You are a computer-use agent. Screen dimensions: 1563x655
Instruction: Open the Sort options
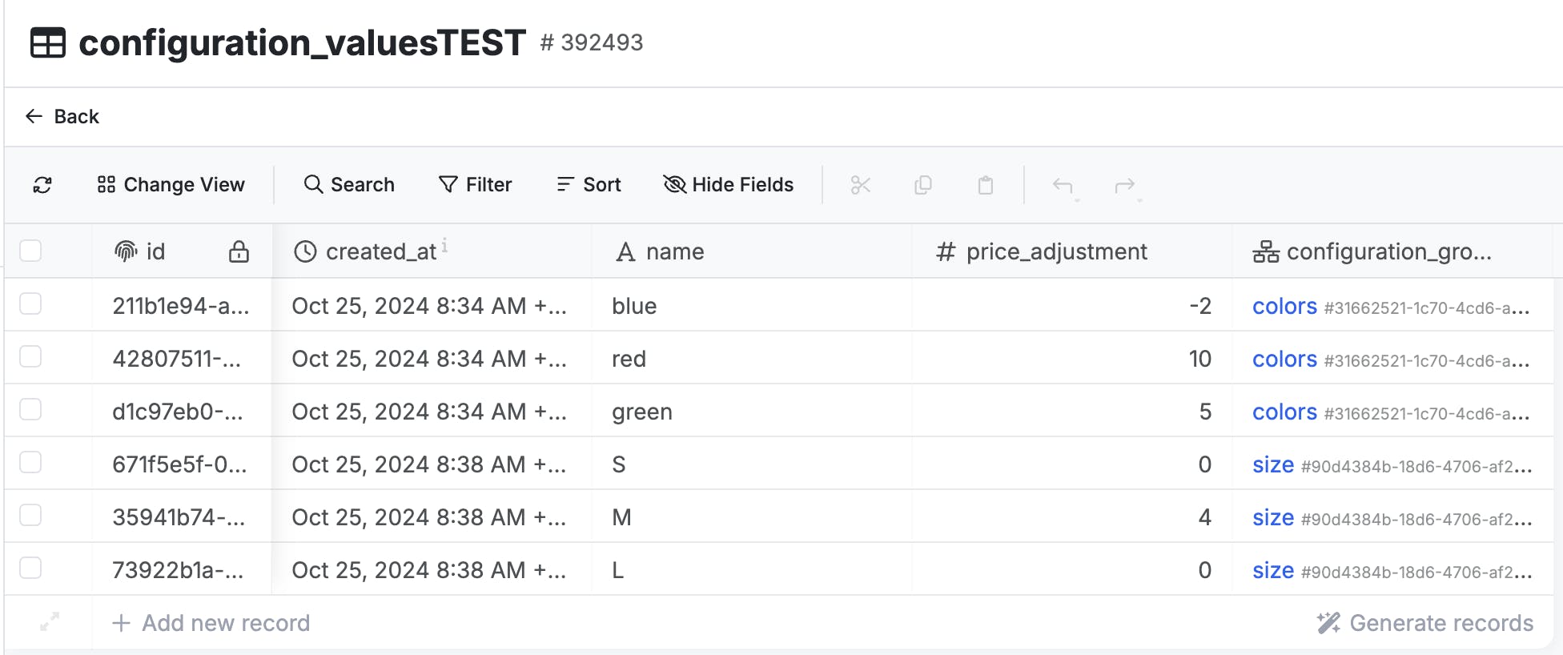click(589, 185)
